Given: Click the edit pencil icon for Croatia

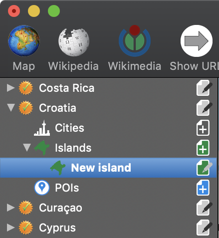Looking at the screenshot, I should 205,108.
